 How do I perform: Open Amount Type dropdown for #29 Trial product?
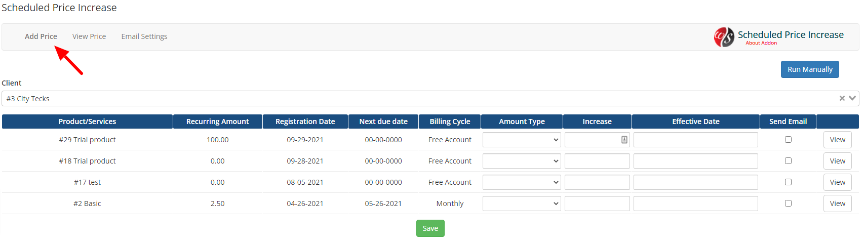tap(522, 140)
